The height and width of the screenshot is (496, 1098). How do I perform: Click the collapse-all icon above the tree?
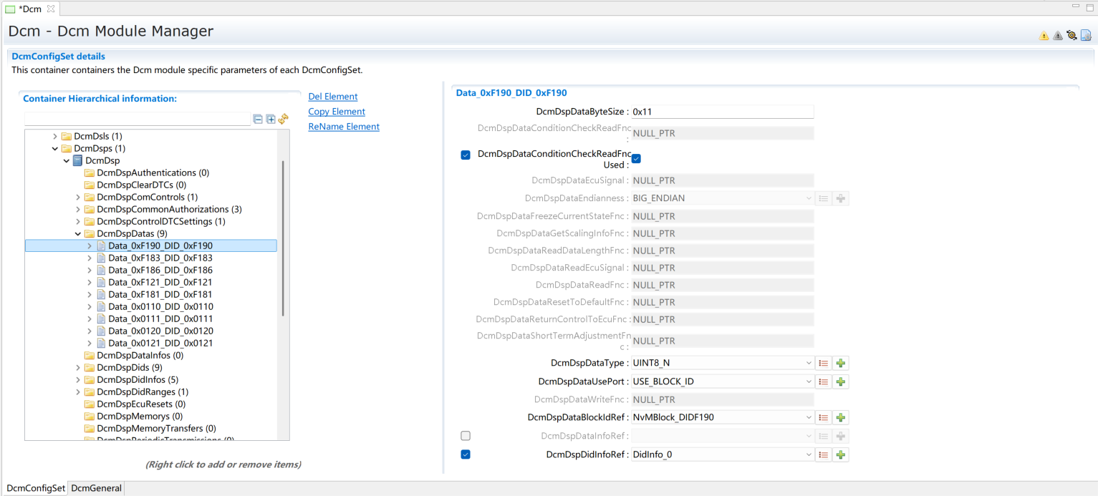click(x=258, y=119)
